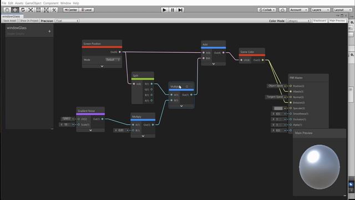The width and height of the screenshot is (355, 200).
Task: Toggle pivot mode with the Center button
Action: 71,10
